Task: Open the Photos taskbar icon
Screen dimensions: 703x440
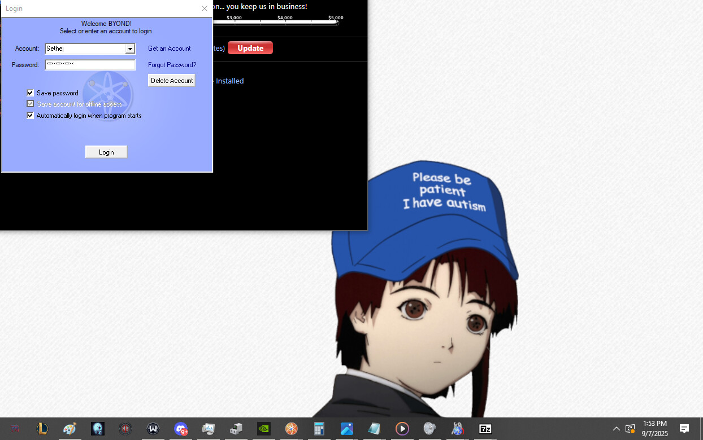Action: pyautogui.click(x=347, y=429)
